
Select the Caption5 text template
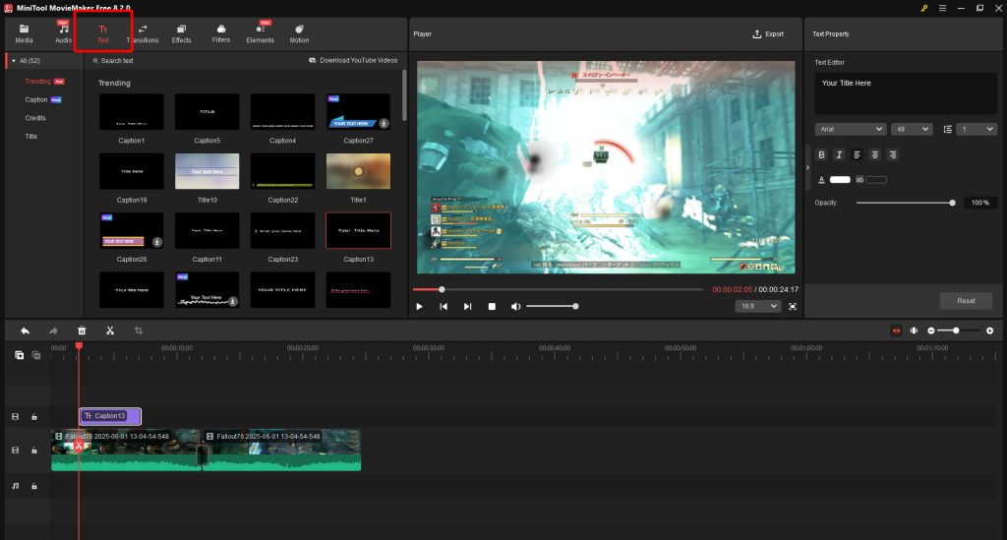click(x=207, y=112)
